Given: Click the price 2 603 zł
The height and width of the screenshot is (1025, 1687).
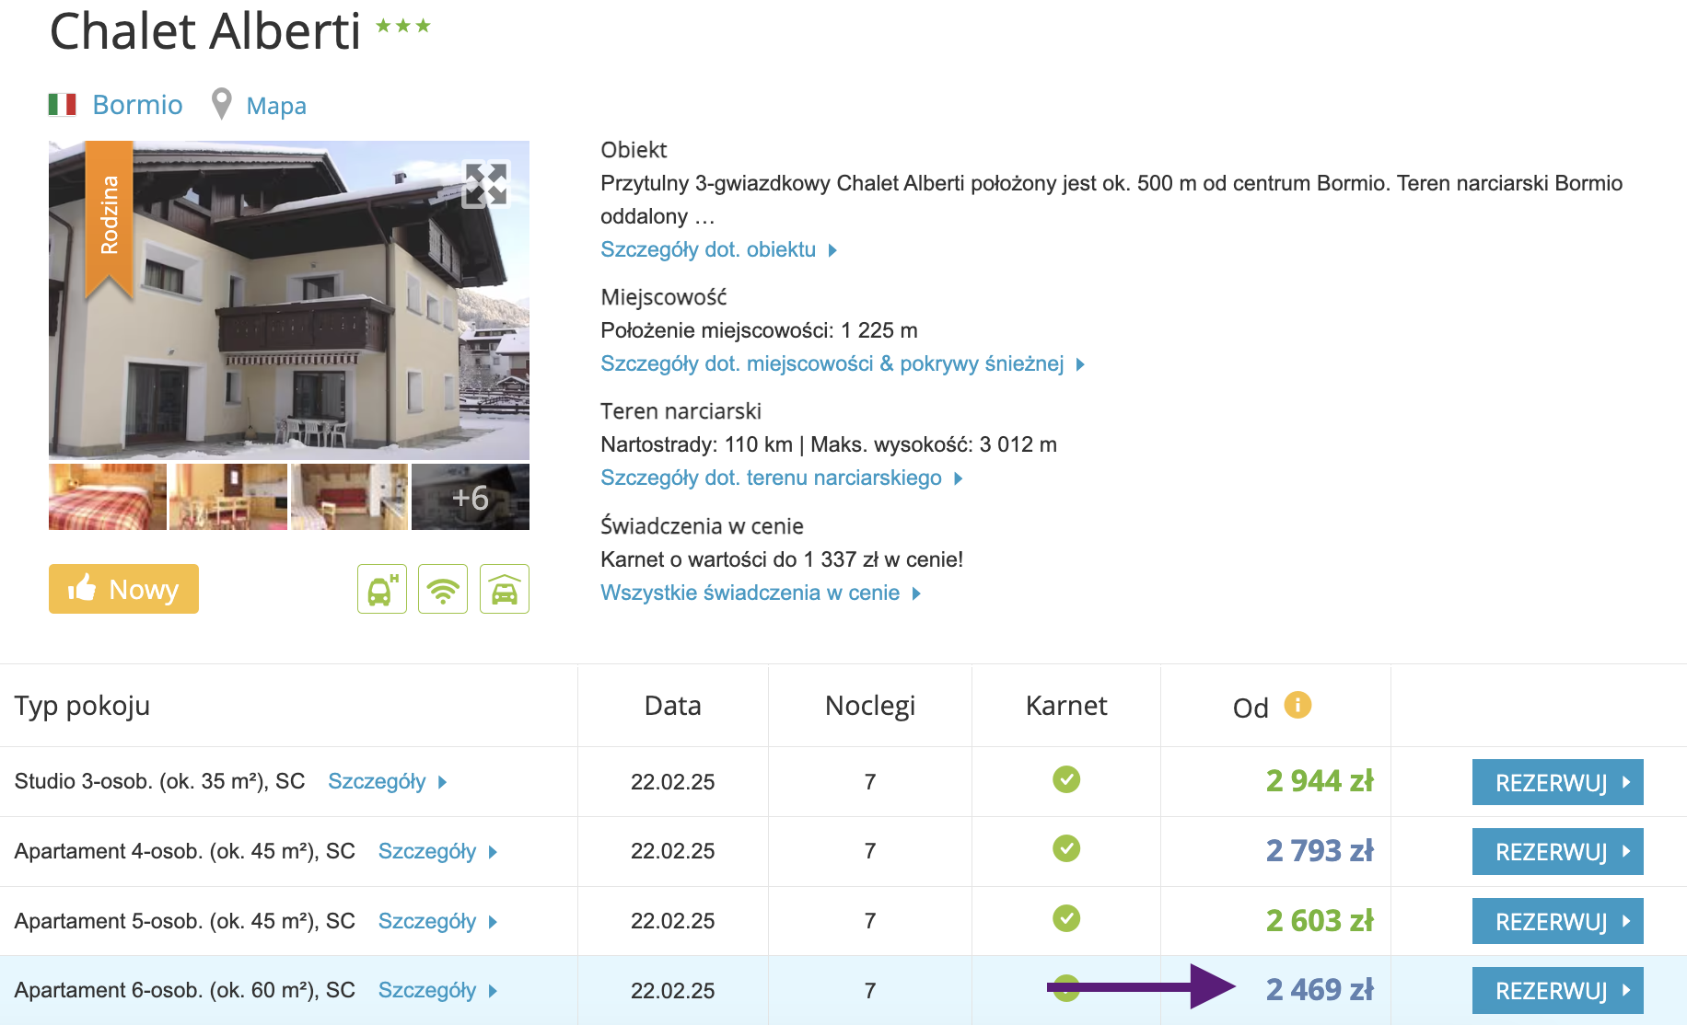Looking at the screenshot, I should click(x=1320, y=920).
